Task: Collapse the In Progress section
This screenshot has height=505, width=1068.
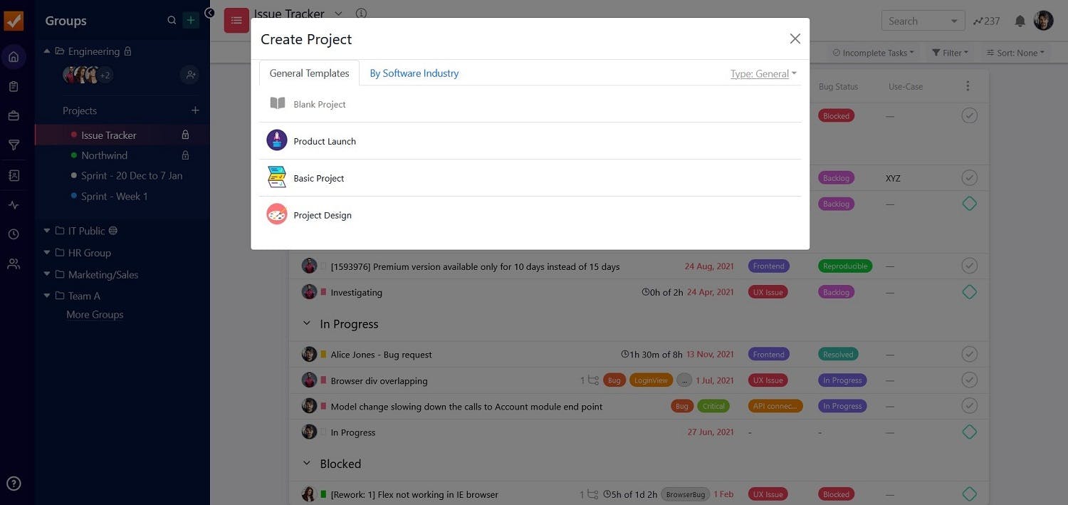Action: pyautogui.click(x=306, y=323)
